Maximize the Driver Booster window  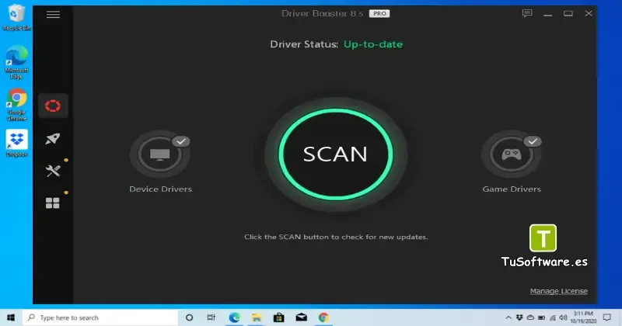click(568, 14)
